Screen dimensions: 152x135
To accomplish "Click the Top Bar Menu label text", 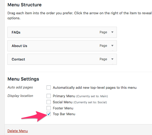I will point(64,114).
